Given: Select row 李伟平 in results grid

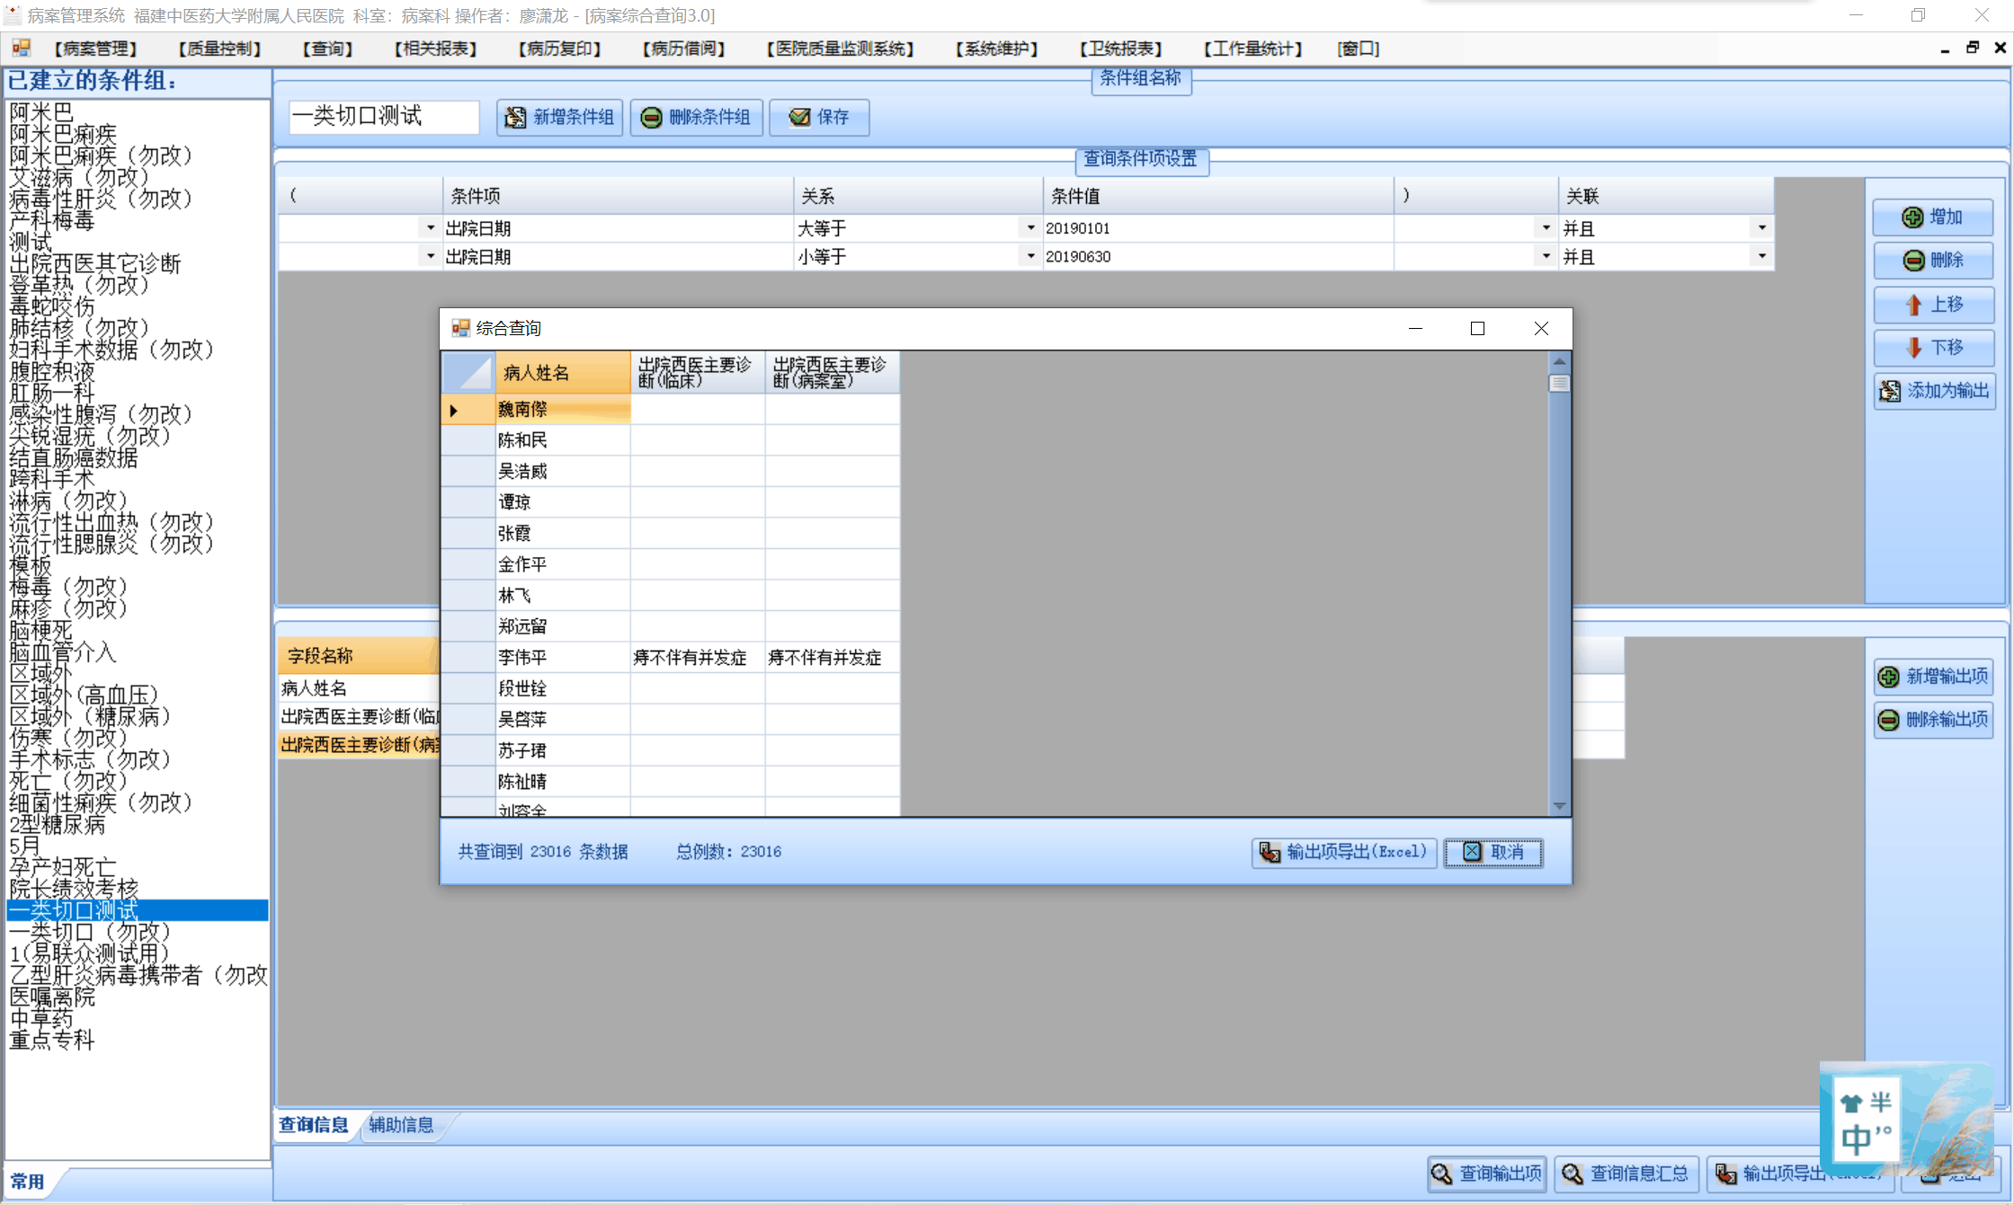Looking at the screenshot, I should (x=522, y=658).
